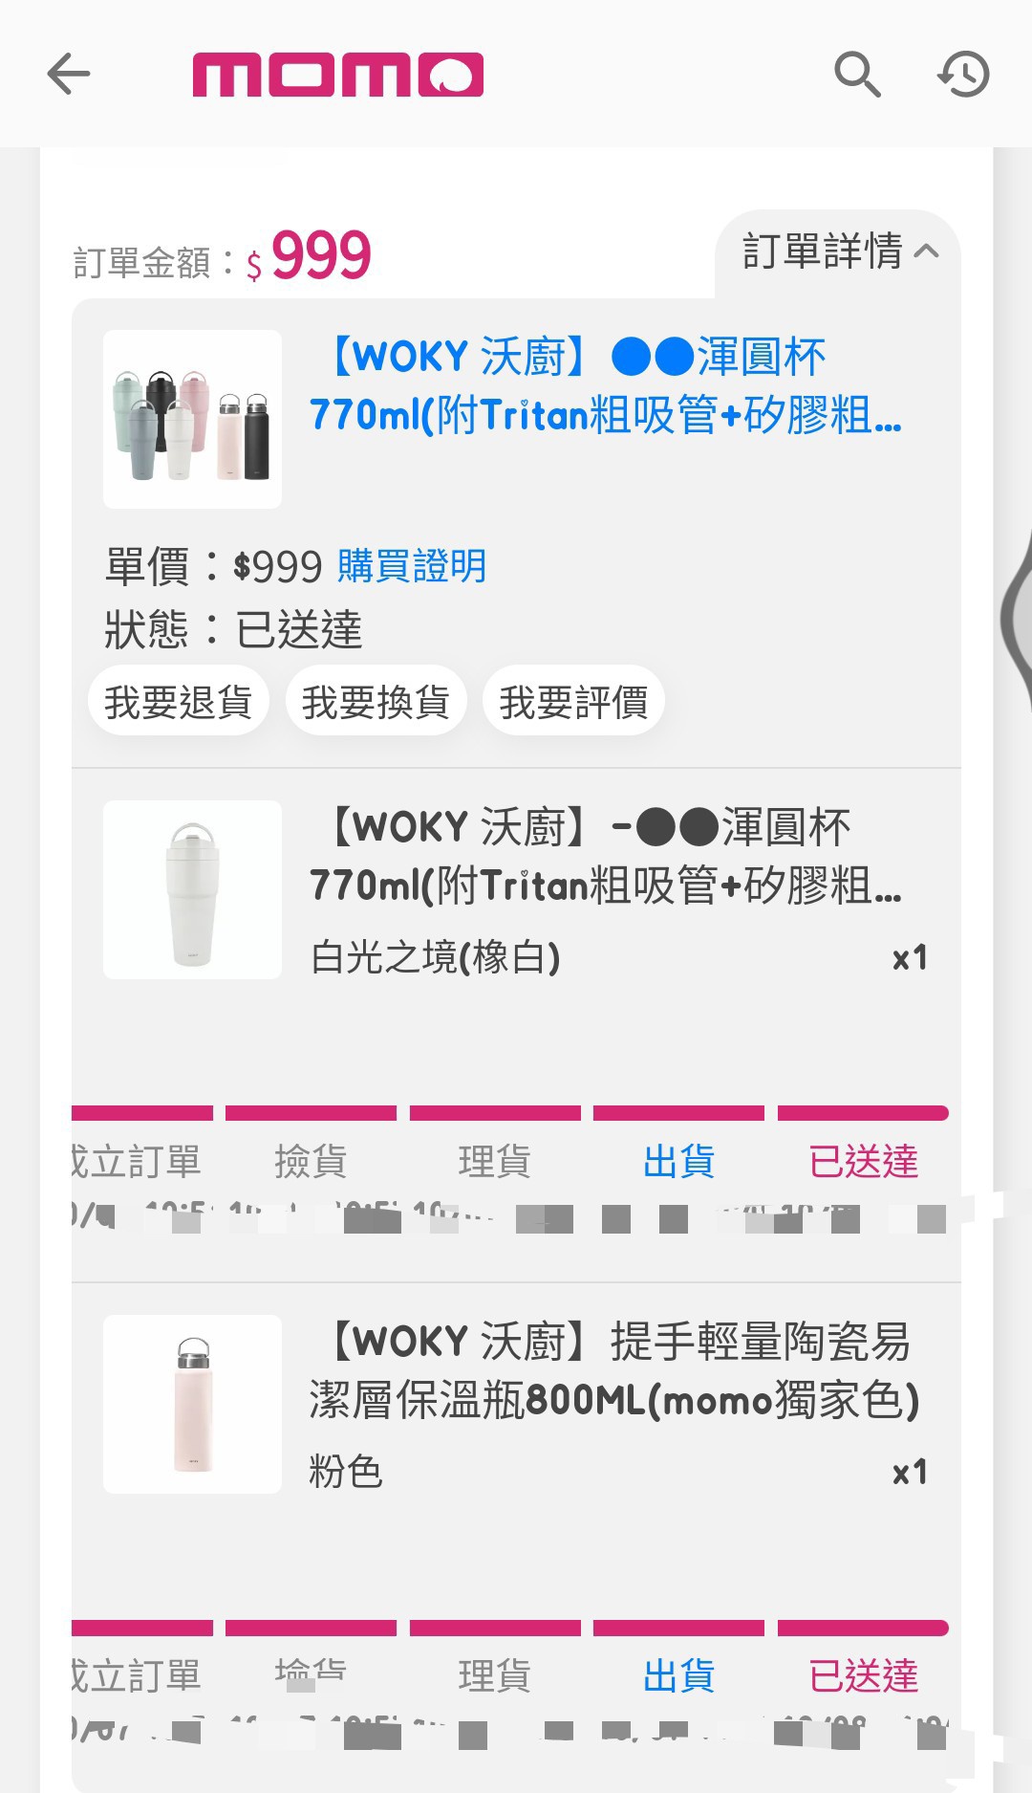Tap the 我要退貨 button
The height and width of the screenshot is (1793, 1032).
pyautogui.click(x=178, y=701)
